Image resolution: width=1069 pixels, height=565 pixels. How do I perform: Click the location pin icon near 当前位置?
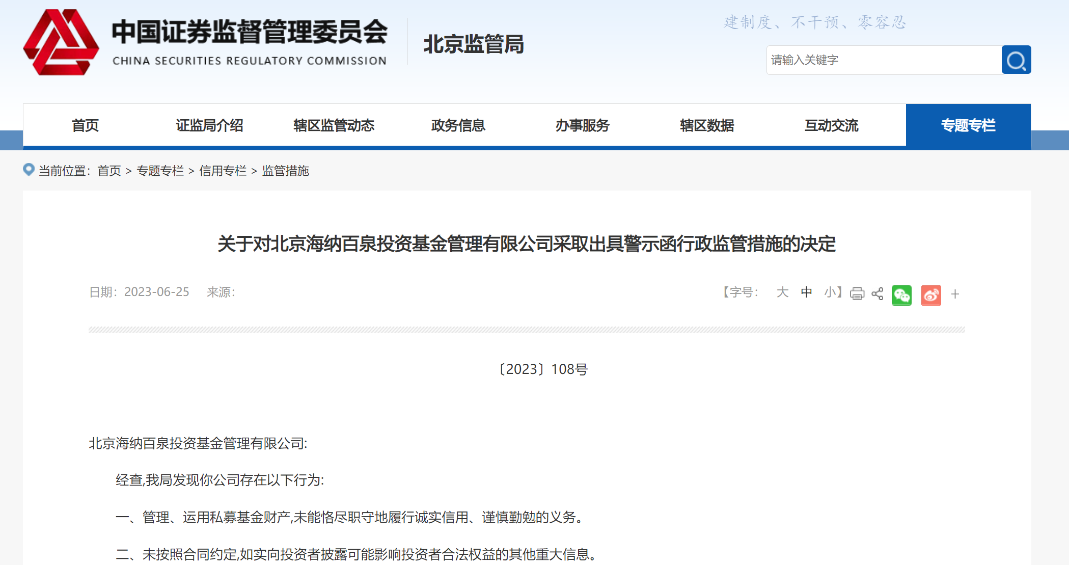(29, 170)
